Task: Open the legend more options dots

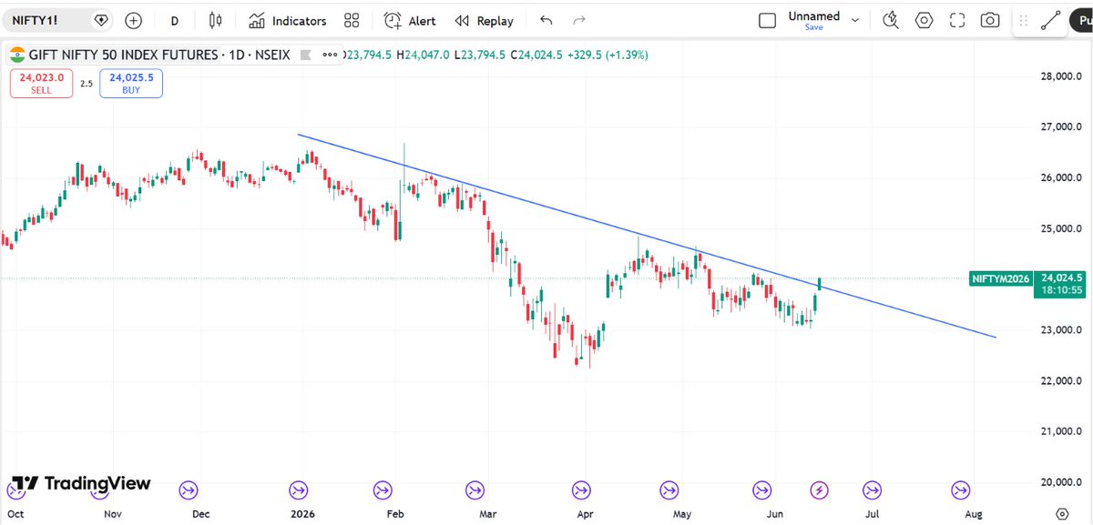Action: (329, 55)
